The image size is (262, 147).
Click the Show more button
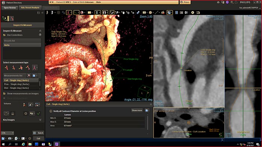click(137, 110)
